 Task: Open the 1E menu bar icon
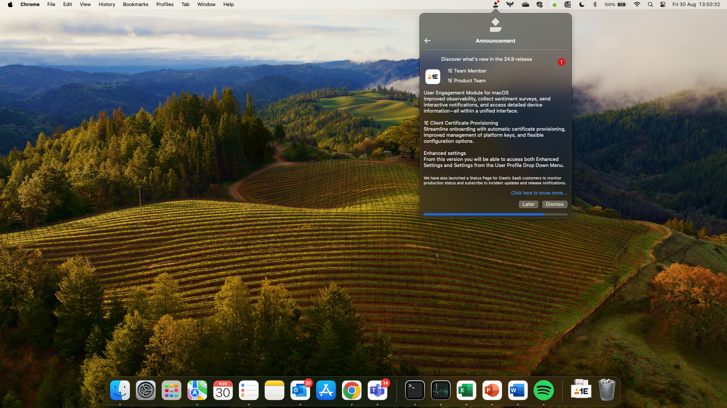[495, 5]
